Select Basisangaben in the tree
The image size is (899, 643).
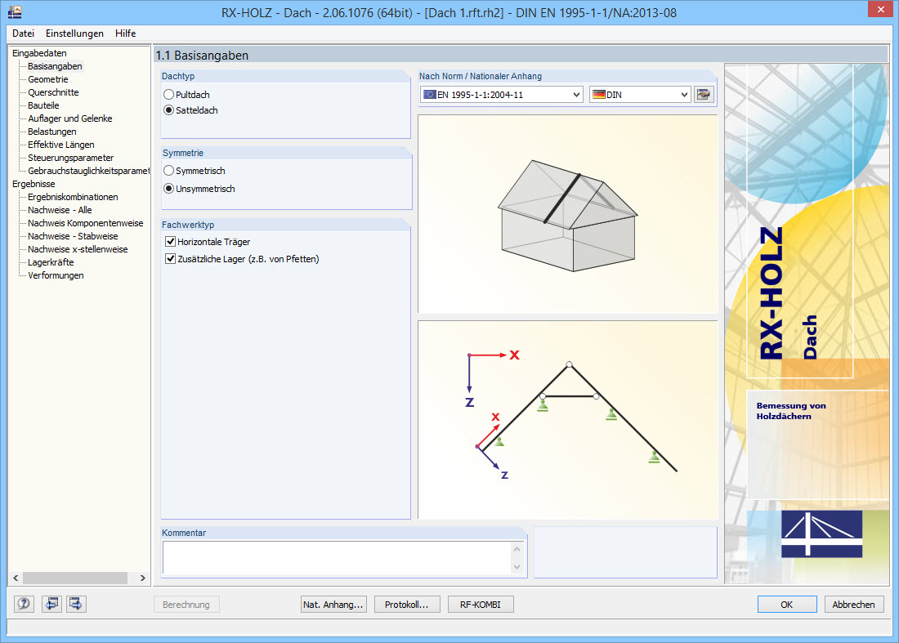(x=55, y=66)
